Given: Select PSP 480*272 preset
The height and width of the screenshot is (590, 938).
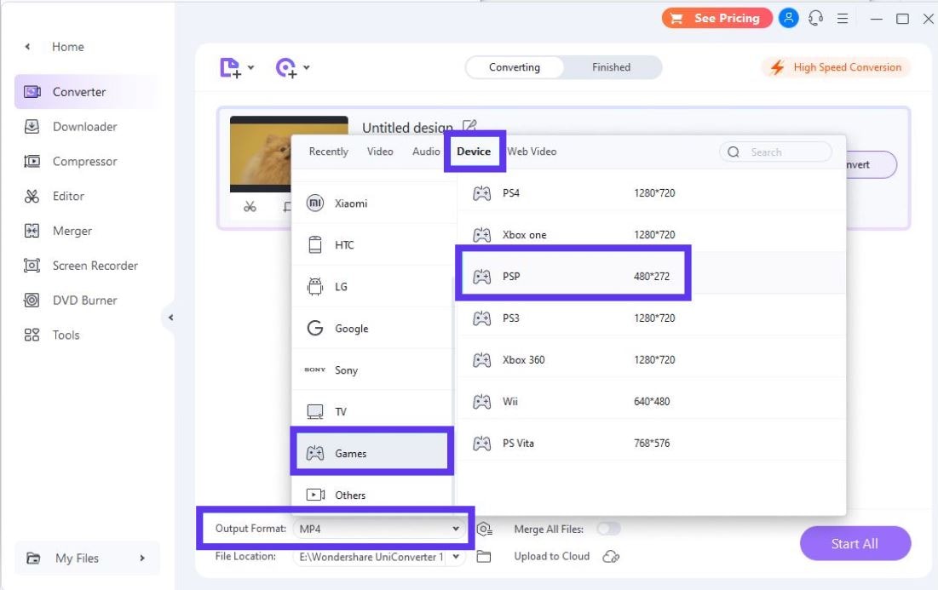Looking at the screenshot, I should (x=652, y=276).
